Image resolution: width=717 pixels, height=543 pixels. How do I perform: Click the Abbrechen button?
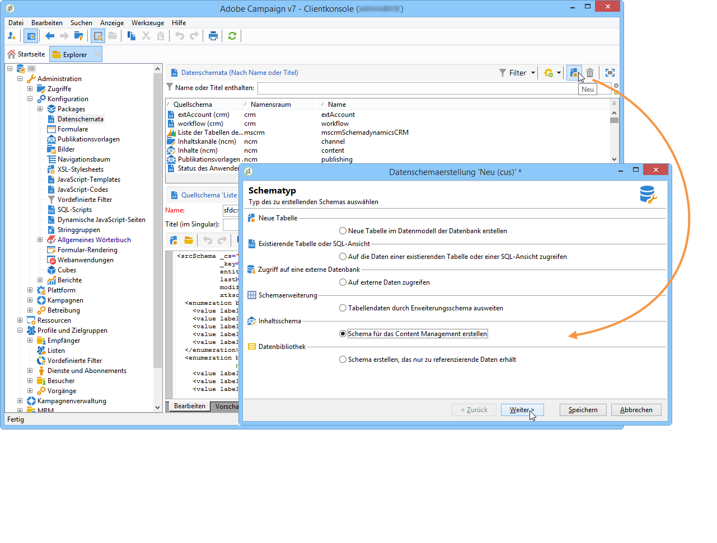point(636,410)
